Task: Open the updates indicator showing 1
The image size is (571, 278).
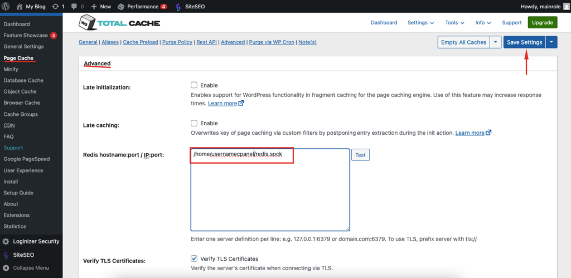Action: [x=58, y=7]
